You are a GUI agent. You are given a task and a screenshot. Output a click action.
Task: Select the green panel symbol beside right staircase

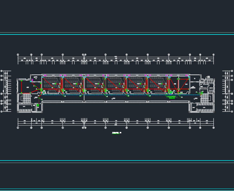[x=202, y=93]
